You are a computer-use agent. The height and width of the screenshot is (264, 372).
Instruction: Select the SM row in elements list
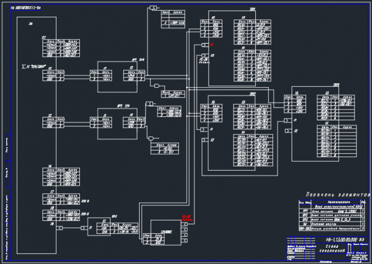coord(332,224)
